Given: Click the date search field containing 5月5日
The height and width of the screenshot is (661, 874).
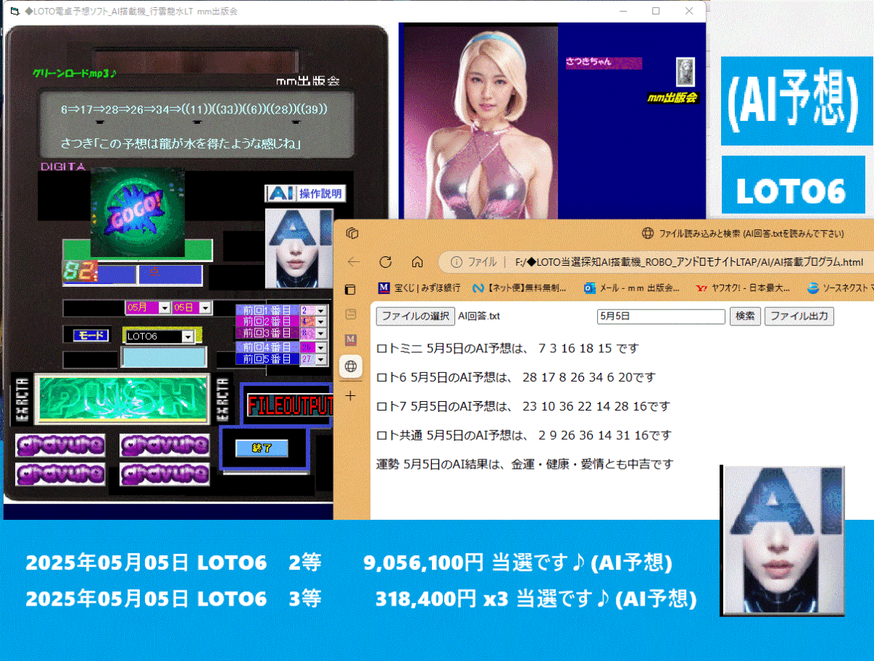Looking at the screenshot, I should [x=661, y=317].
